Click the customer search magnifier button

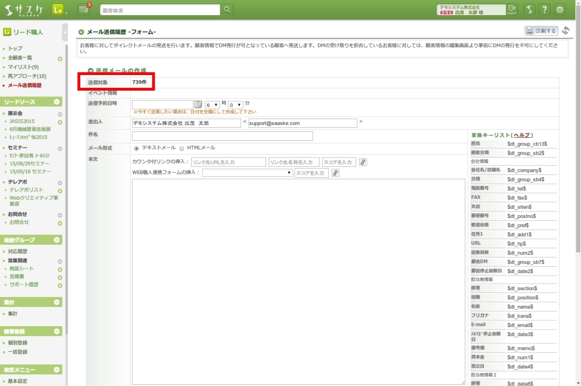coord(227,9)
